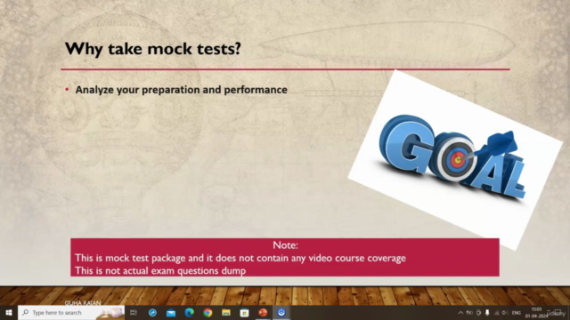This screenshot has width=570, height=320.
Task: Open network settings from tray icon
Action: tap(496, 312)
